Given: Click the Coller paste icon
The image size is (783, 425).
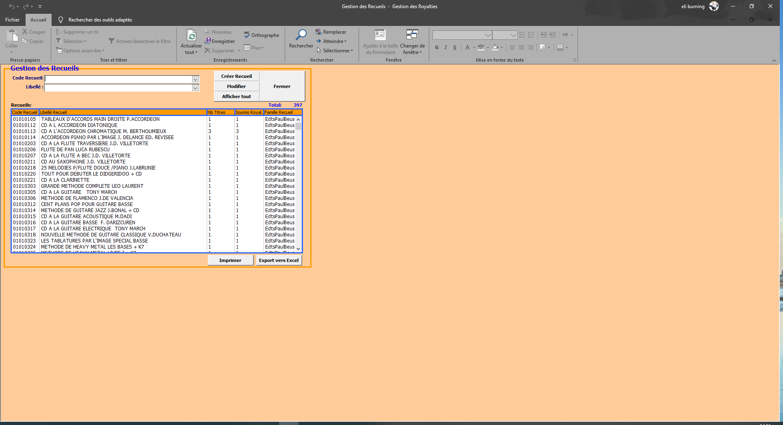Looking at the screenshot, I should [12, 36].
